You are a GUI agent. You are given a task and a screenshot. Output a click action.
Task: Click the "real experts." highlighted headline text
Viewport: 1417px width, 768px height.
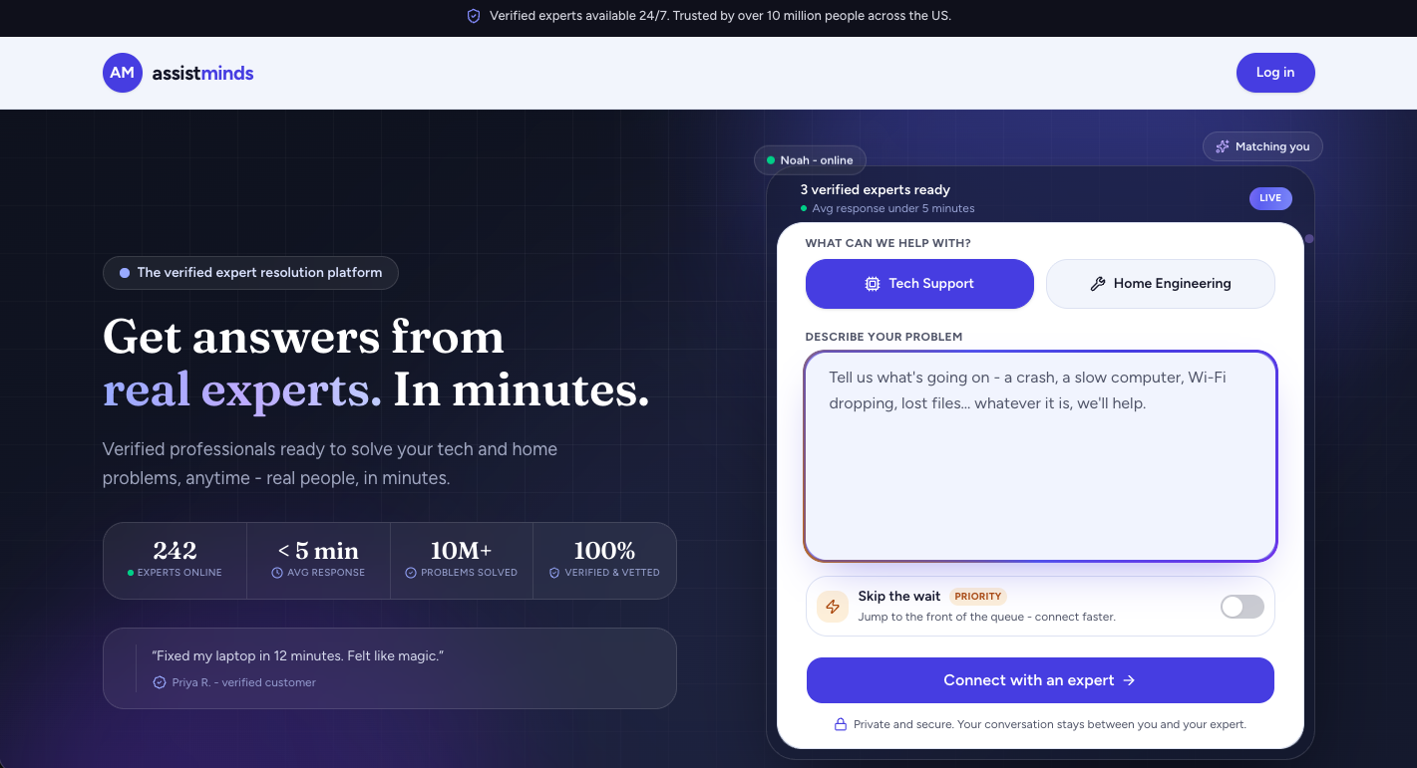coord(242,390)
